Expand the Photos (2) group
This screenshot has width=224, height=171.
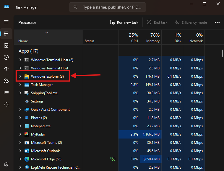point(20,118)
